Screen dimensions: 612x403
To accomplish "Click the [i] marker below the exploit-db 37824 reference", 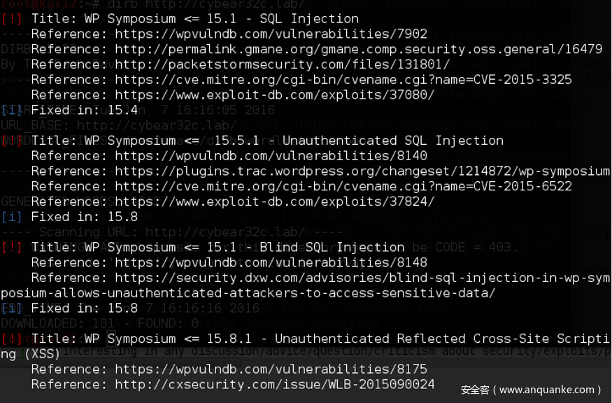I will [x=12, y=217].
